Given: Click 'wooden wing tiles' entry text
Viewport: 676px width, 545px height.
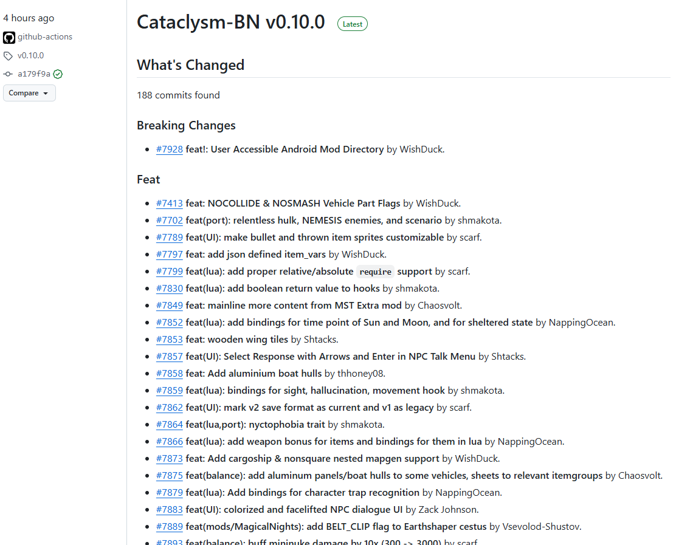Looking at the screenshot, I should click(248, 340).
